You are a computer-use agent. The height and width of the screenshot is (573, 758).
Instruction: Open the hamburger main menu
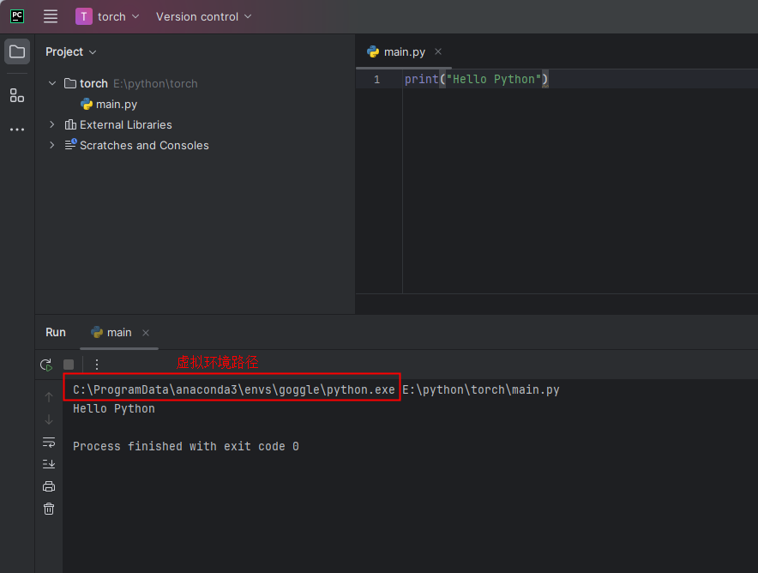tap(51, 16)
